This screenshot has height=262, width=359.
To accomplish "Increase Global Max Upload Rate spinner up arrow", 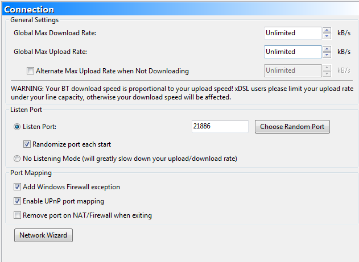I will pos(327,49).
